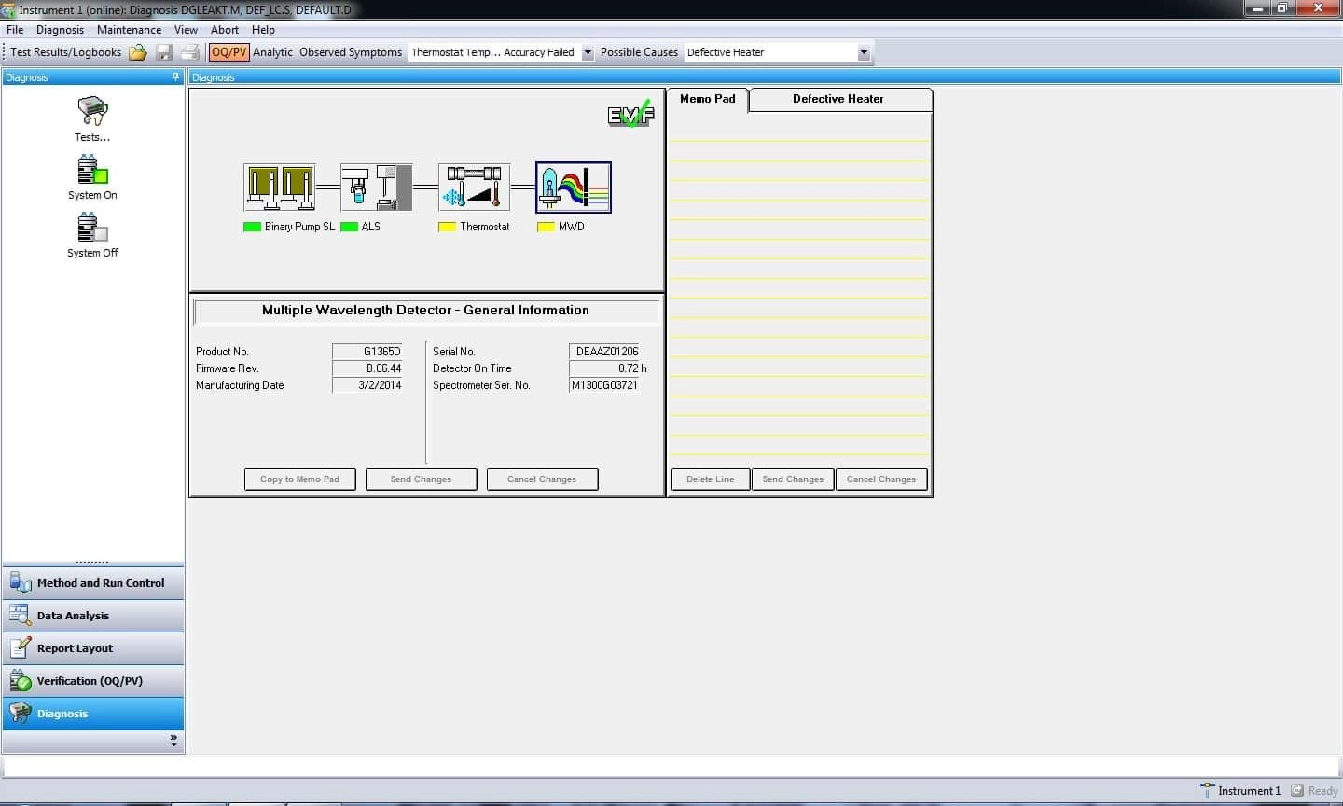Image resolution: width=1343 pixels, height=806 pixels.
Task: Switch to the Defective Heater tab
Action: coord(838,99)
